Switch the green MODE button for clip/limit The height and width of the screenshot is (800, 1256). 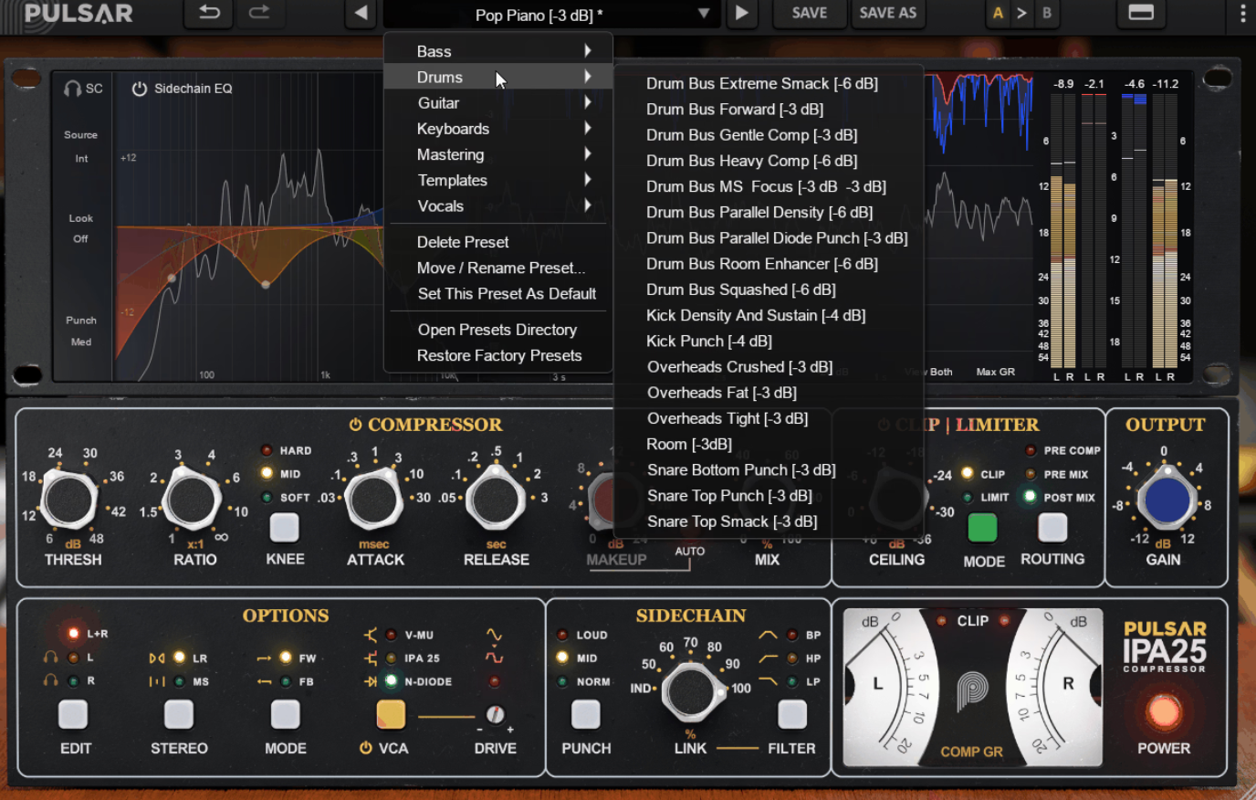982,527
